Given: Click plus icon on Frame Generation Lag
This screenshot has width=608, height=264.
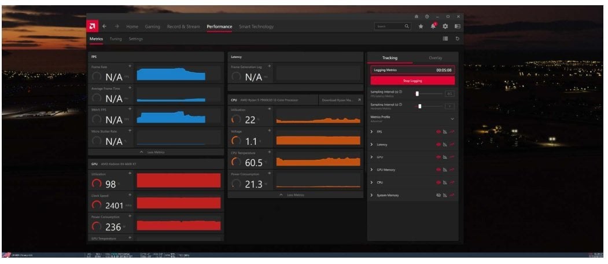Looking at the screenshot, I should (270, 67).
